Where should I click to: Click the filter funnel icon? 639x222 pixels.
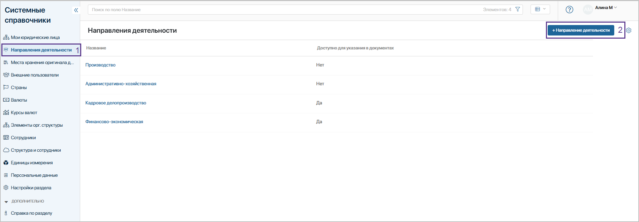point(518,9)
